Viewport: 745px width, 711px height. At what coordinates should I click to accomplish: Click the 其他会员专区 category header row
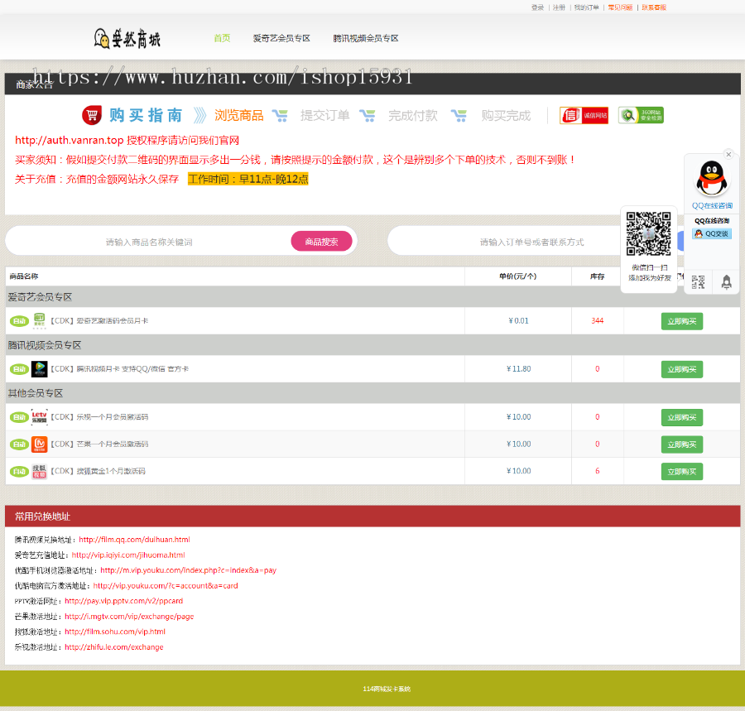(x=372, y=393)
